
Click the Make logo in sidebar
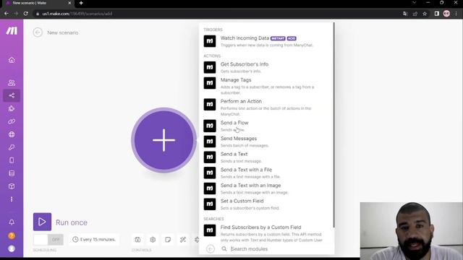pyautogui.click(x=12, y=30)
